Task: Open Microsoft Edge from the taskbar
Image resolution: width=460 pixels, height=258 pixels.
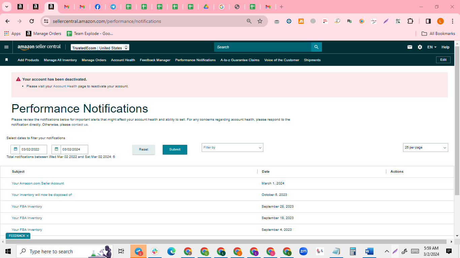Action: pyautogui.click(x=171, y=251)
